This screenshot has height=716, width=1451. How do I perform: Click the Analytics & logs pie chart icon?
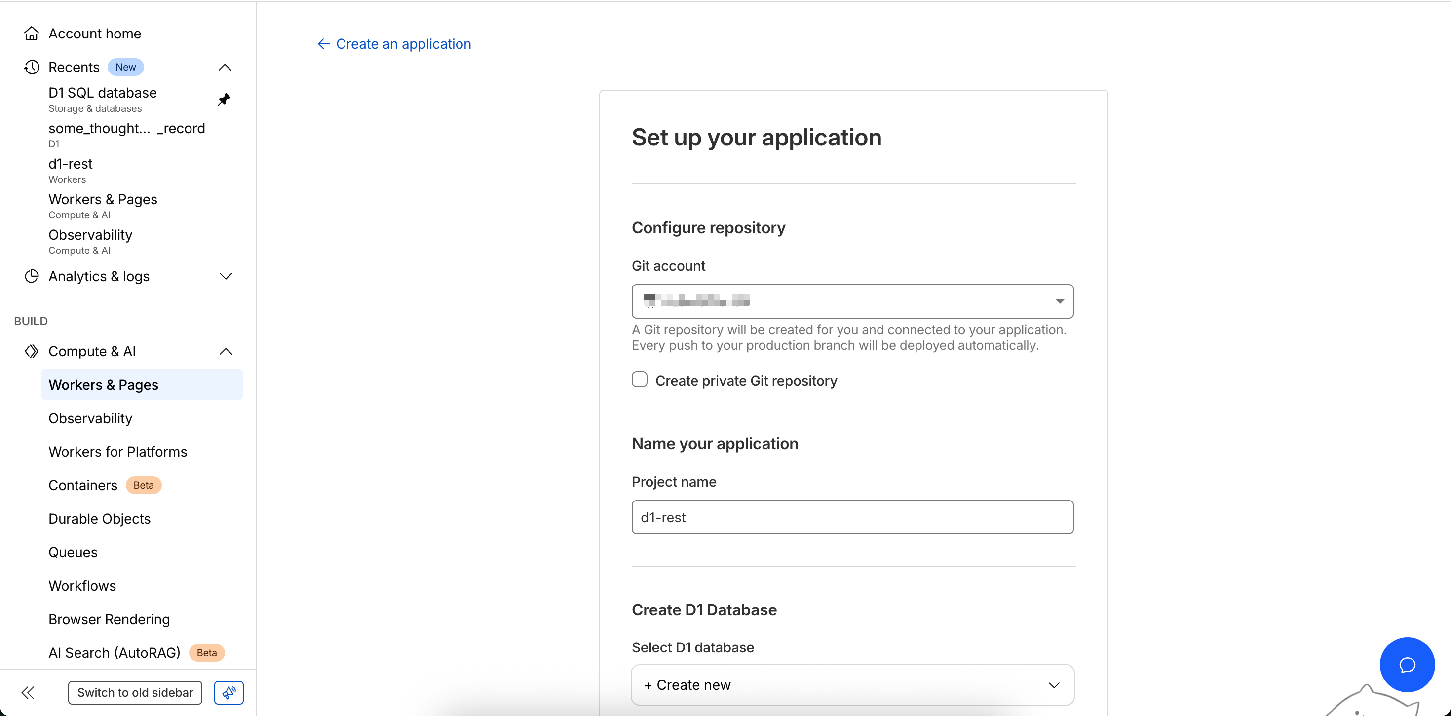[x=32, y=276]
